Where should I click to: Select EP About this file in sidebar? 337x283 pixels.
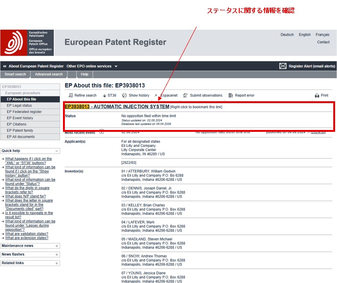tap(30, 99)
